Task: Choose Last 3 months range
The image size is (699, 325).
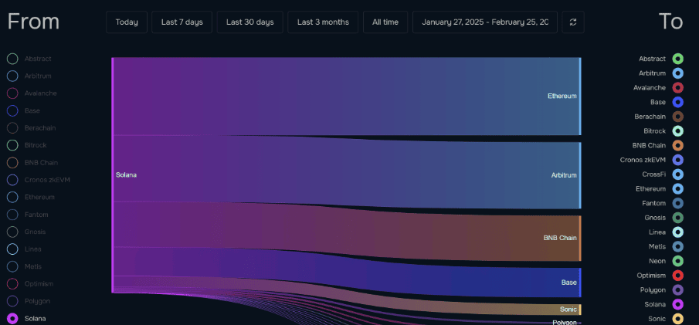Action: 322,22
